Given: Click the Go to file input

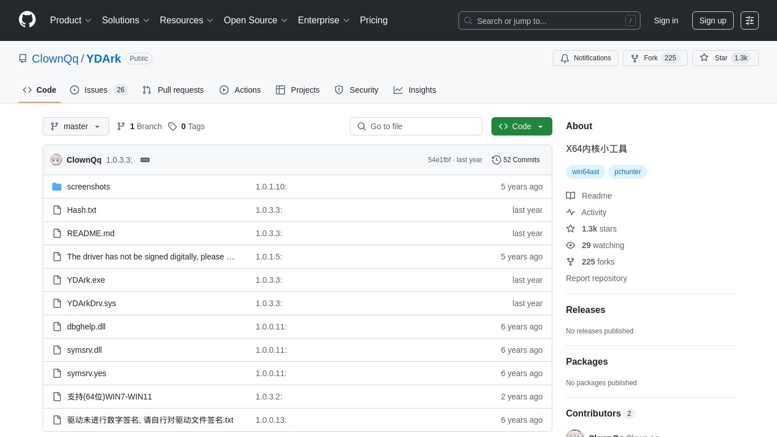Looking at the screenshot, I should (422, 126).
